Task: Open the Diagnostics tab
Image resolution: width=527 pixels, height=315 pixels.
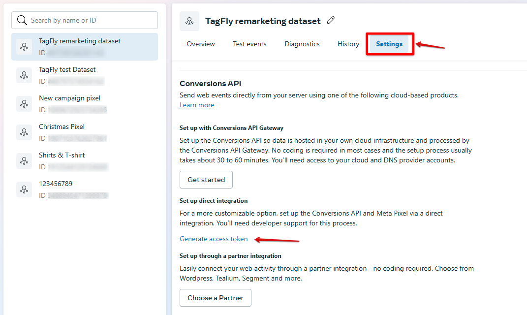Action: (x=302, y=44)
